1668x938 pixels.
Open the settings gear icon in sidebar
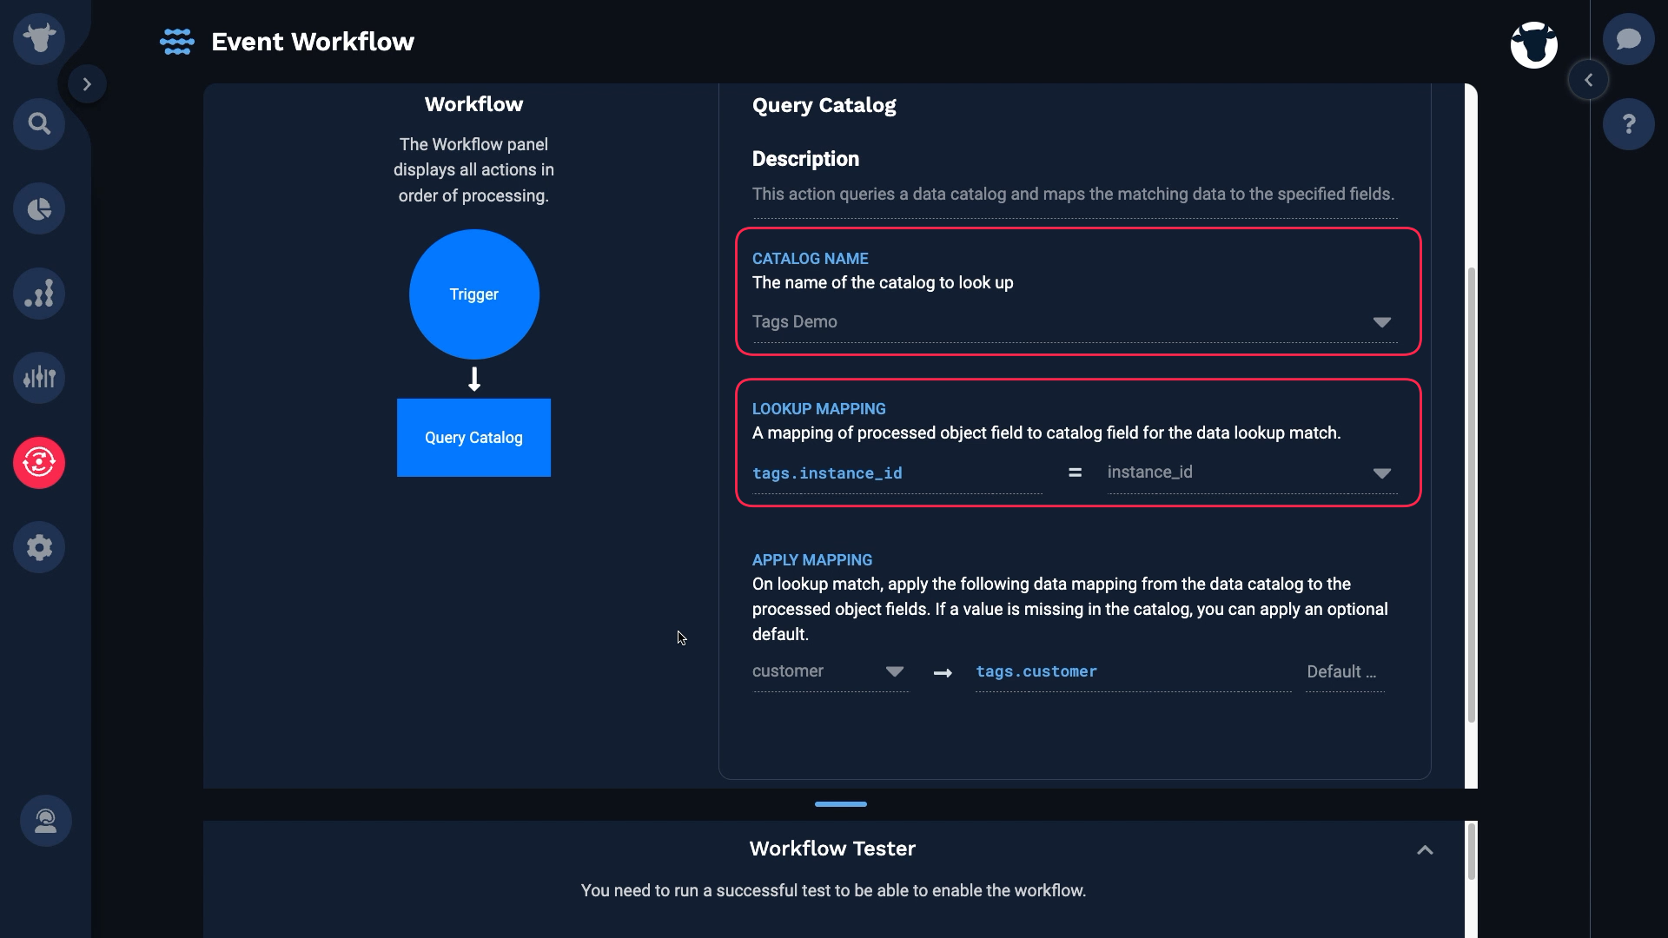click(39, 547)
